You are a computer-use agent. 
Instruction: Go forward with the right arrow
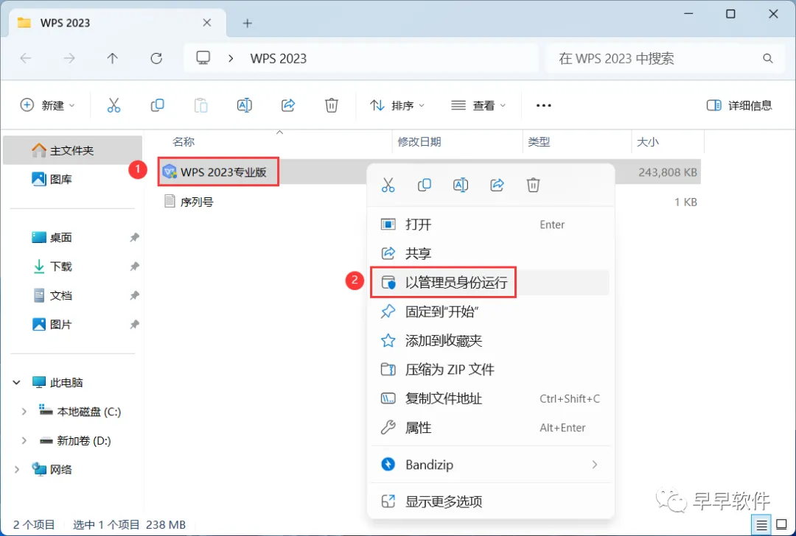tap(69, 58)
